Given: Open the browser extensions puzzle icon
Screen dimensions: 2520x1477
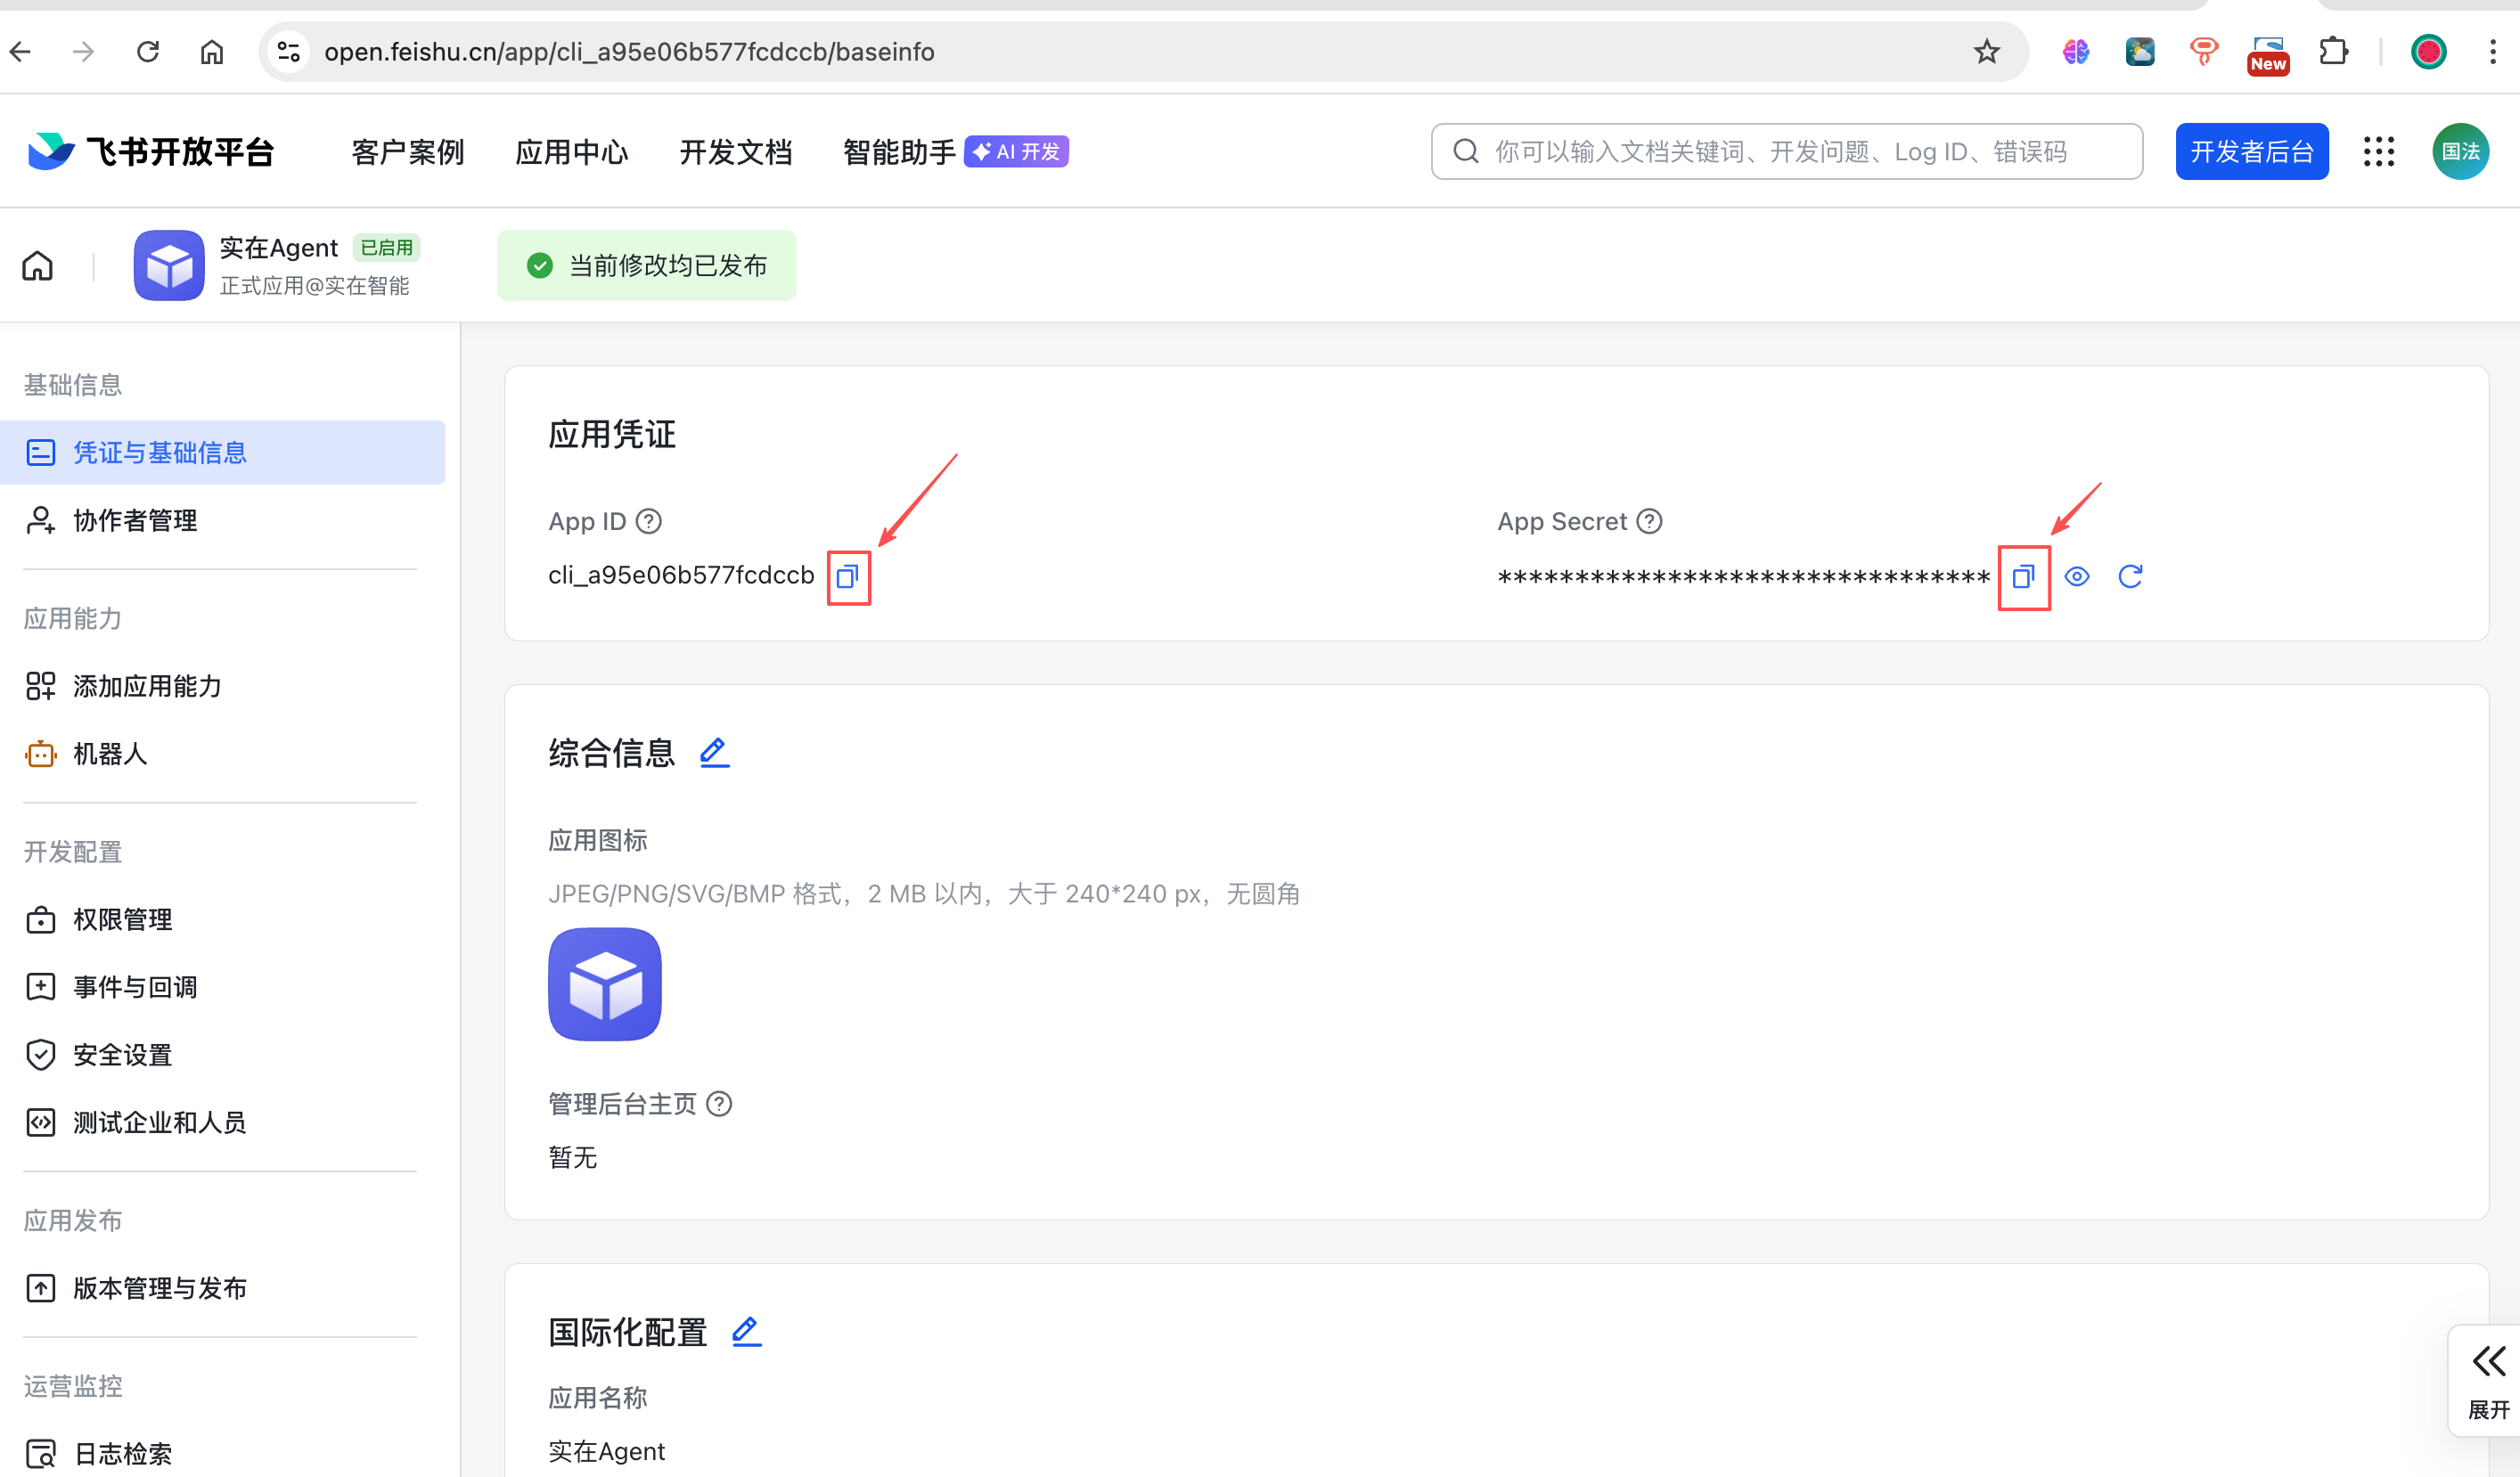Looking at the screenshot, I should 2333,51.
